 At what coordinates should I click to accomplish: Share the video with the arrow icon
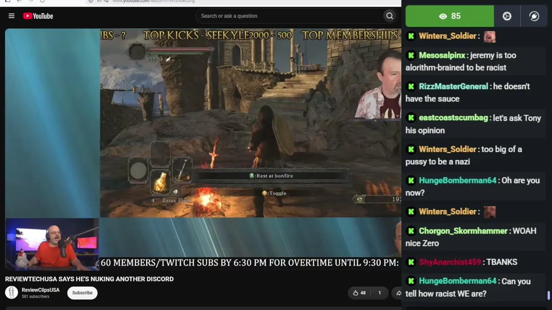pos(398,293)
